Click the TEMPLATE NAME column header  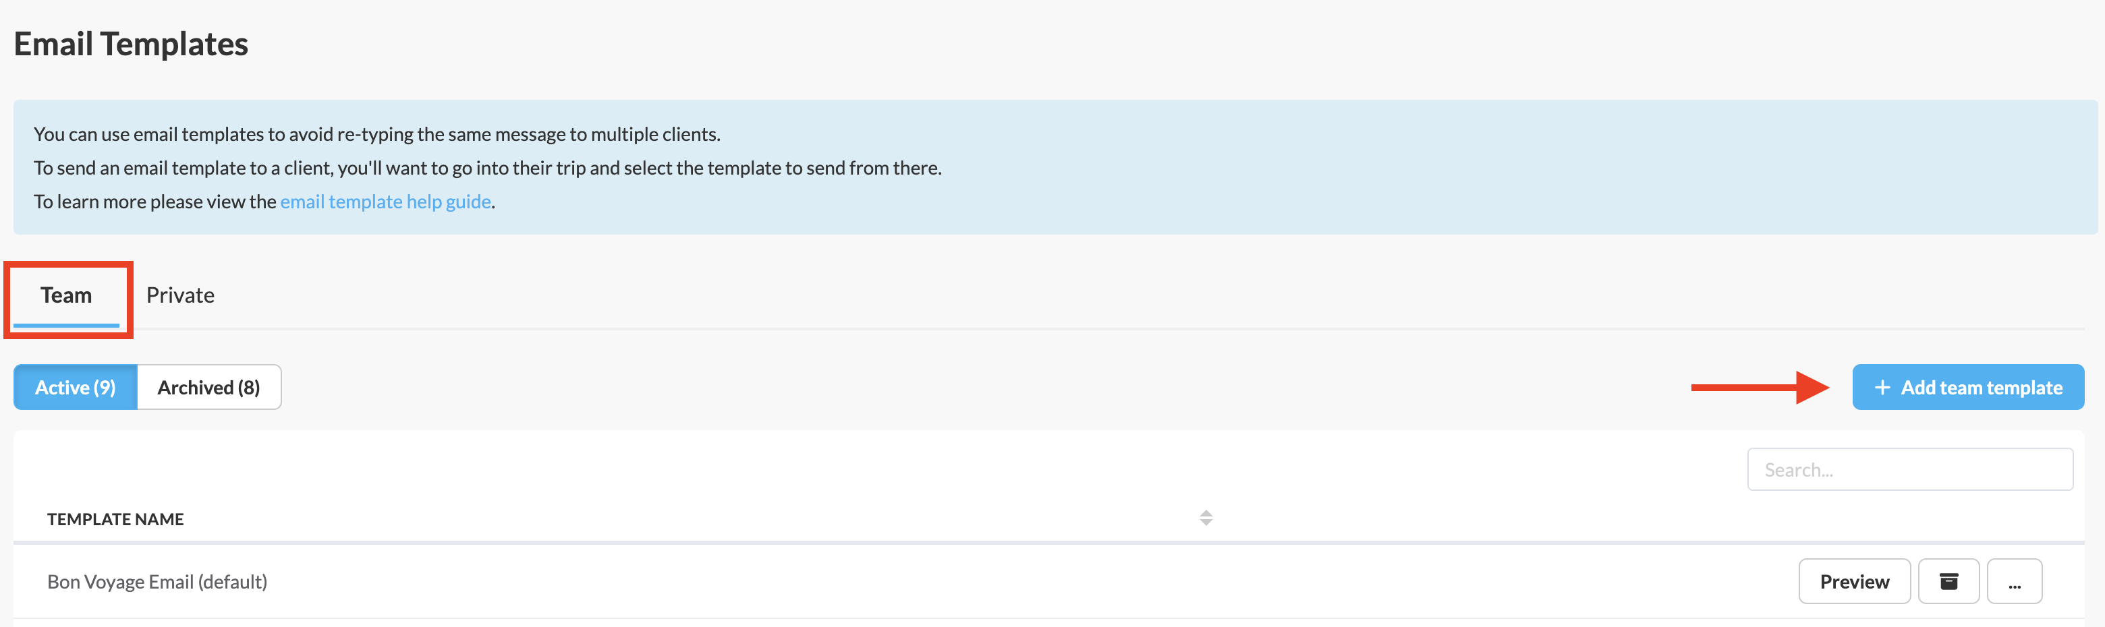(x=115, y=519)
